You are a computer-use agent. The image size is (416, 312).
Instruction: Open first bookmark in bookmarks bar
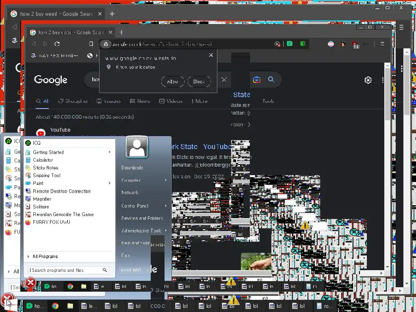coord(54,55)
